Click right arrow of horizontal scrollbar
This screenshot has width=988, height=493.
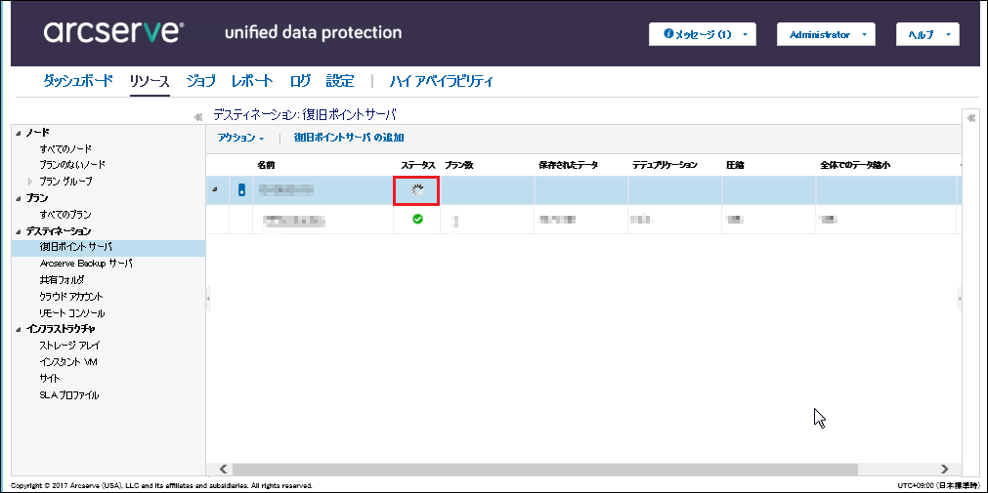(944, 469)
